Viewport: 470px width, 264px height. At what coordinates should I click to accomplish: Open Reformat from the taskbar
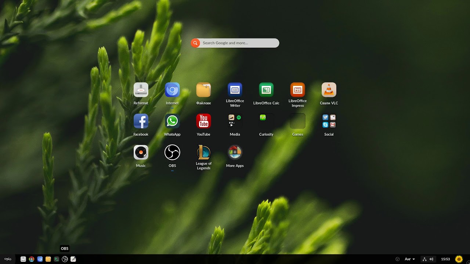pyautogui.click(x=23, y=259)
